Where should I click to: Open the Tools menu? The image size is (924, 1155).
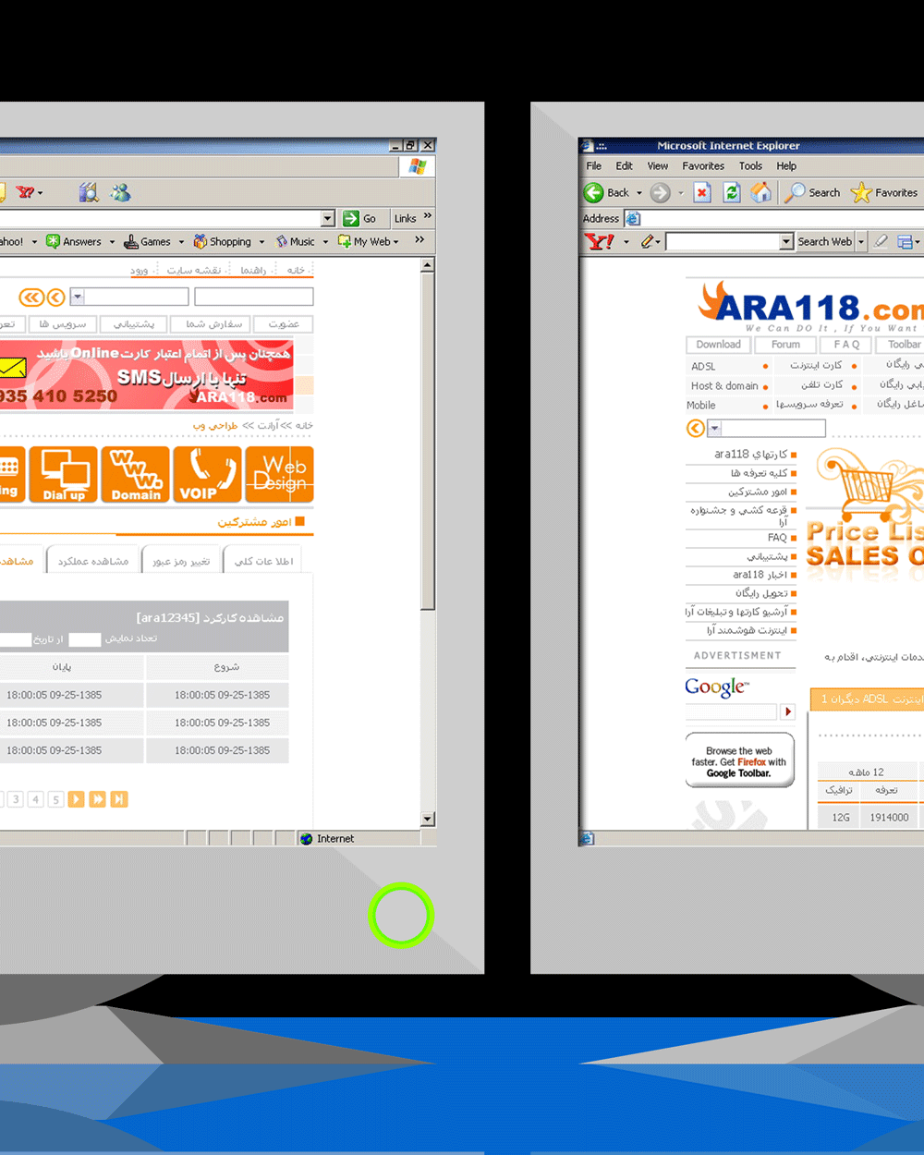click(x=750, y=166)
